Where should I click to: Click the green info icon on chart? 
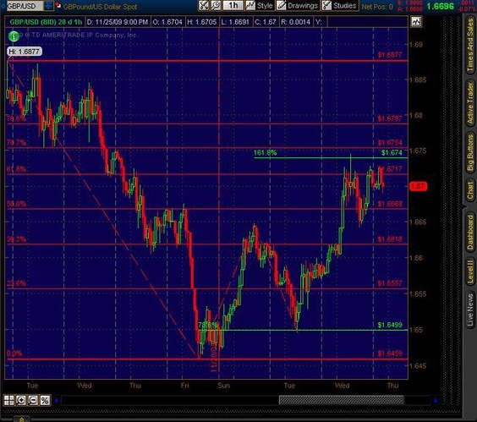(x=14, y=36)
